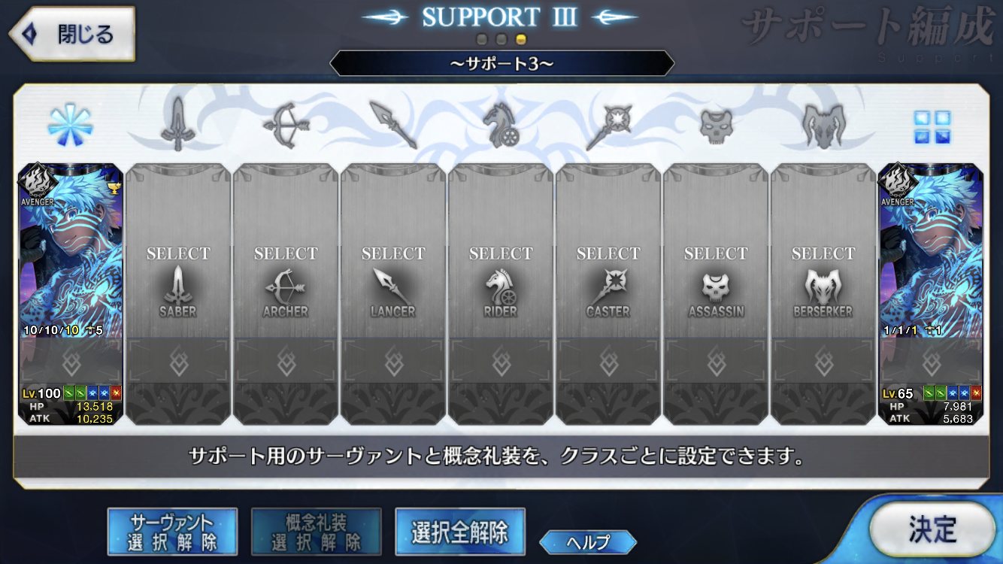The width and height of the screenshot is (1003, 564).
Task: Click the サーヴァント選択解除 button
Action: point(172,532)
